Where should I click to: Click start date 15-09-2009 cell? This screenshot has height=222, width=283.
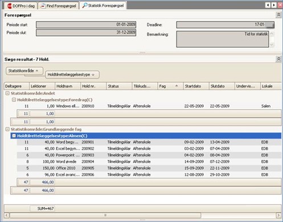194,168
